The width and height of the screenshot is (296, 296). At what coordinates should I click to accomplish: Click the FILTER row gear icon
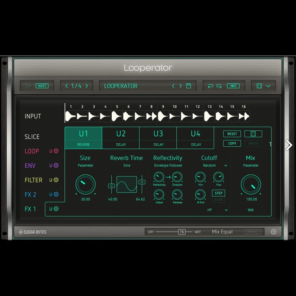56,180
